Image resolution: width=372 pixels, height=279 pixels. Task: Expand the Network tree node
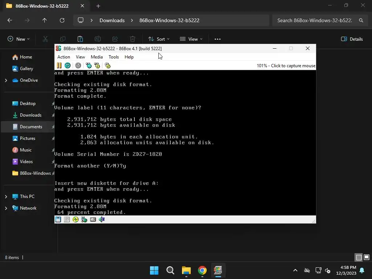[6, 208]
